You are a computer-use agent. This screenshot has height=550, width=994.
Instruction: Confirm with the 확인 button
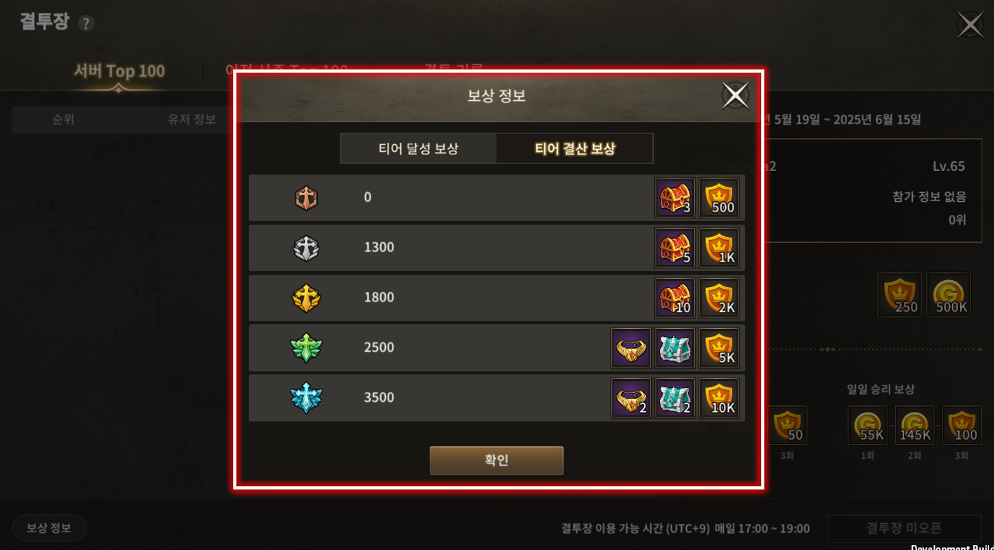496,461
